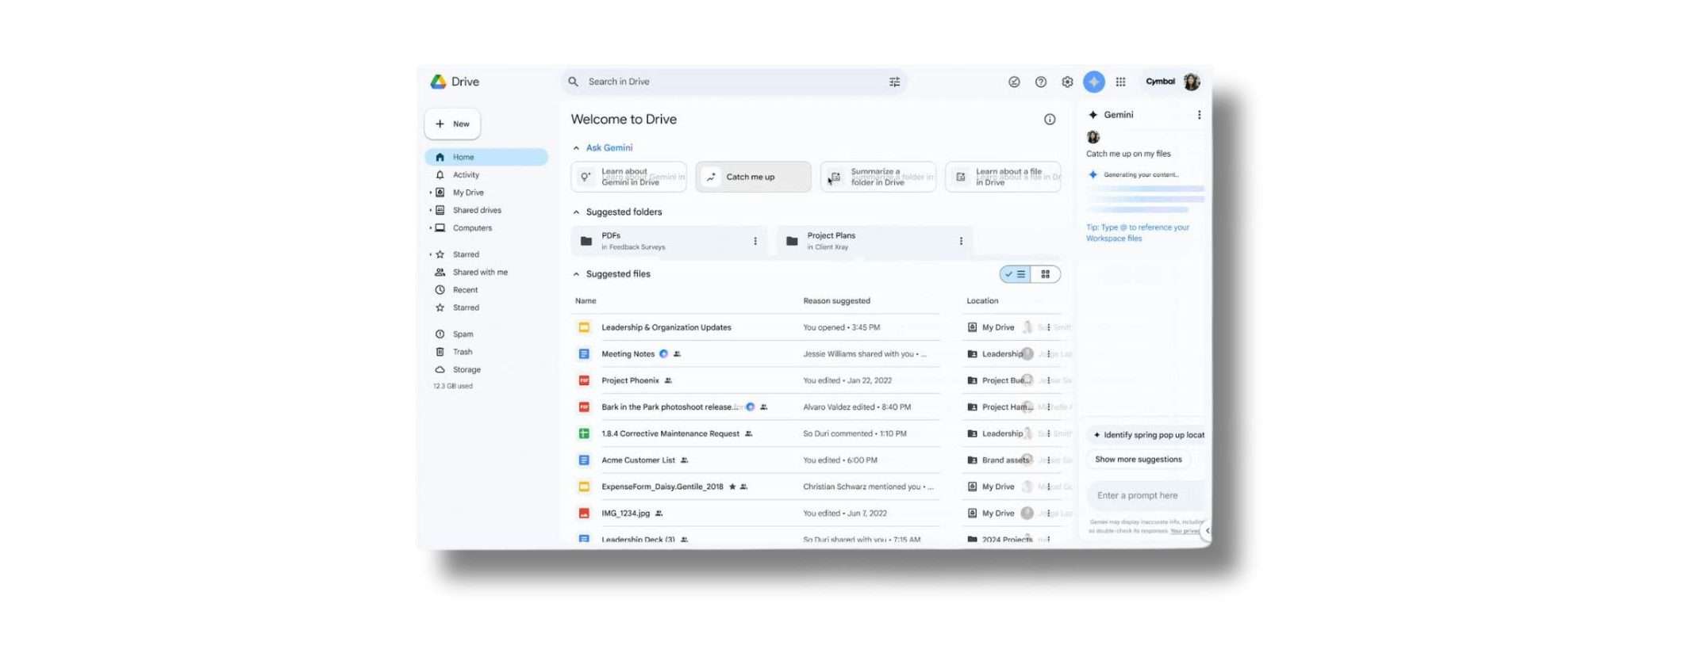
Task: Click the New button
Action: coord(452,124)
